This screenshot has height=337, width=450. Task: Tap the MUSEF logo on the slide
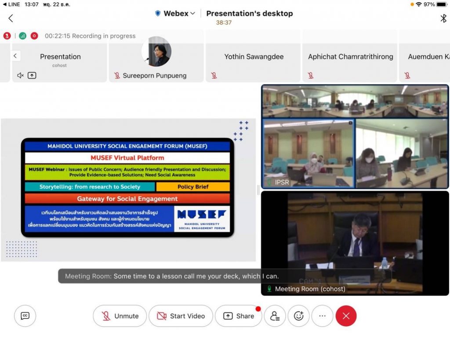coord(202,219)
